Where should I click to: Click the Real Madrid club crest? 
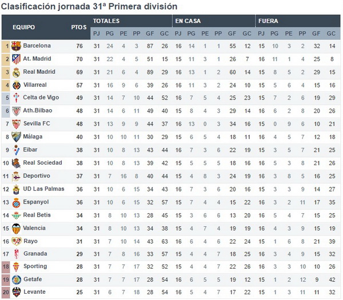[16, 73]
